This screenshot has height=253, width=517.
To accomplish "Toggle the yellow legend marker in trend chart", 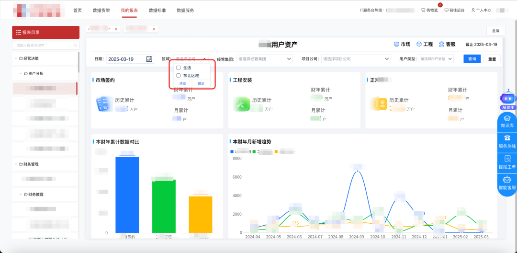I will pyautogui.click(x=276, y=152).
